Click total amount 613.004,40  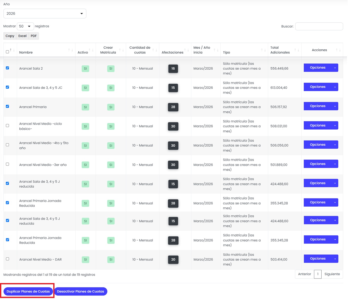pos(279,88)
